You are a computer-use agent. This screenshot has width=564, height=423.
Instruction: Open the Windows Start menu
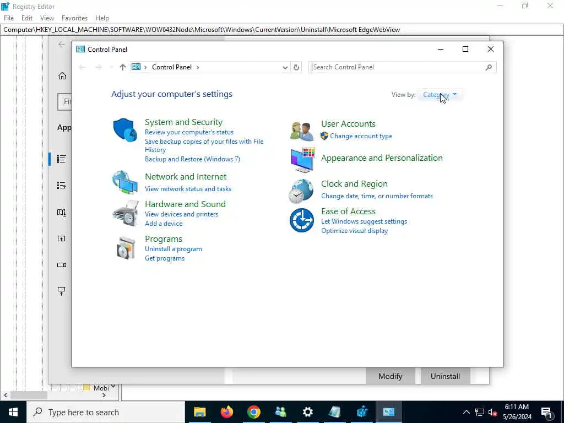pyautogui.click(x=13, y=412)
